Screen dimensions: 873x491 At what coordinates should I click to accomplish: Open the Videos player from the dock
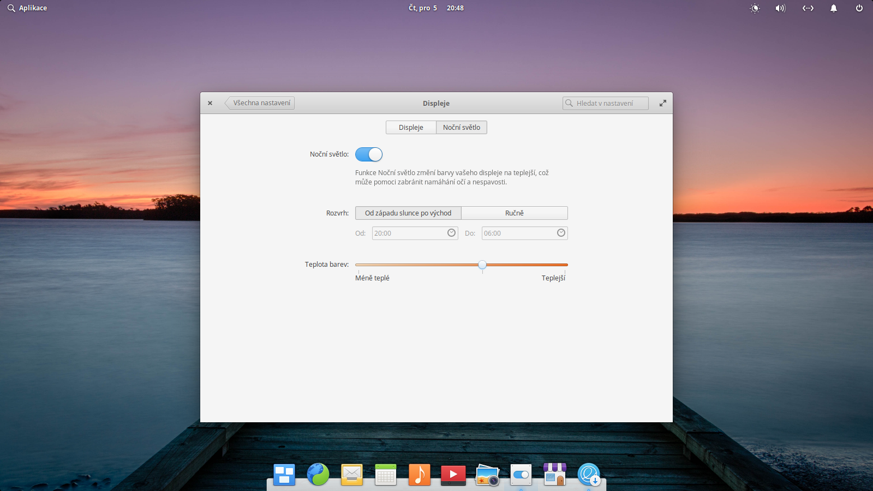click(x=453, y=475)
